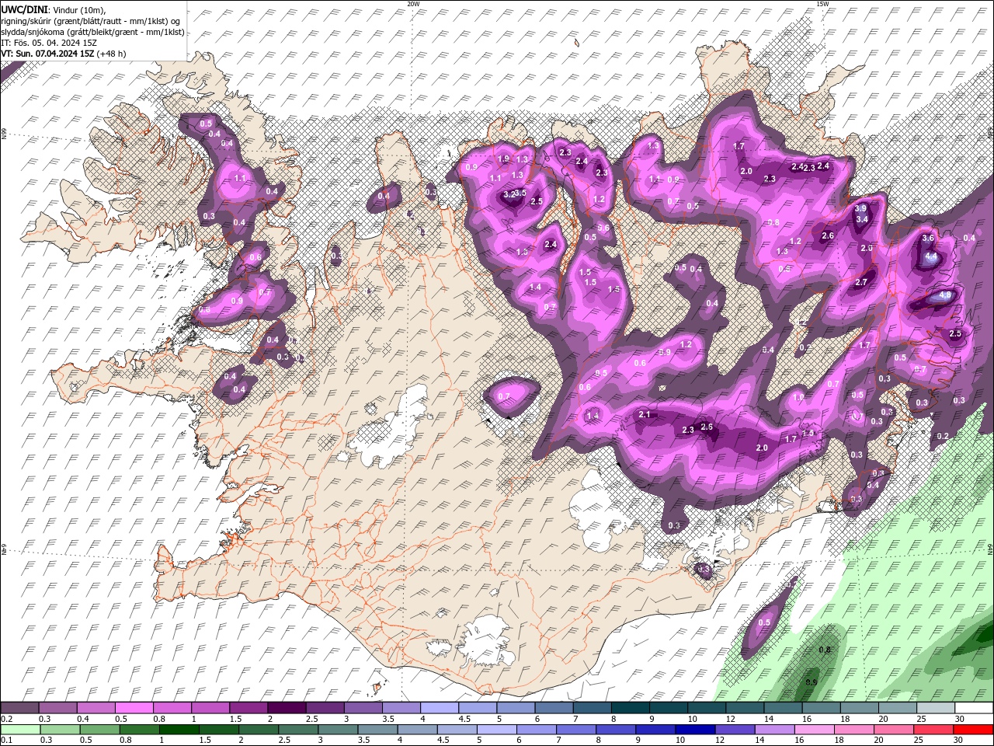Click the upper legend swatch labeled 0.2

[x=19, y=708]
